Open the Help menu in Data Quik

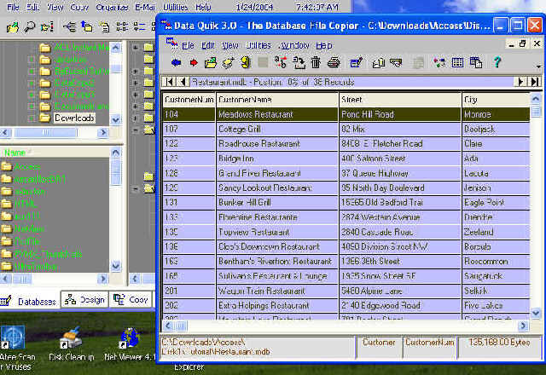(x=324, y=45)
